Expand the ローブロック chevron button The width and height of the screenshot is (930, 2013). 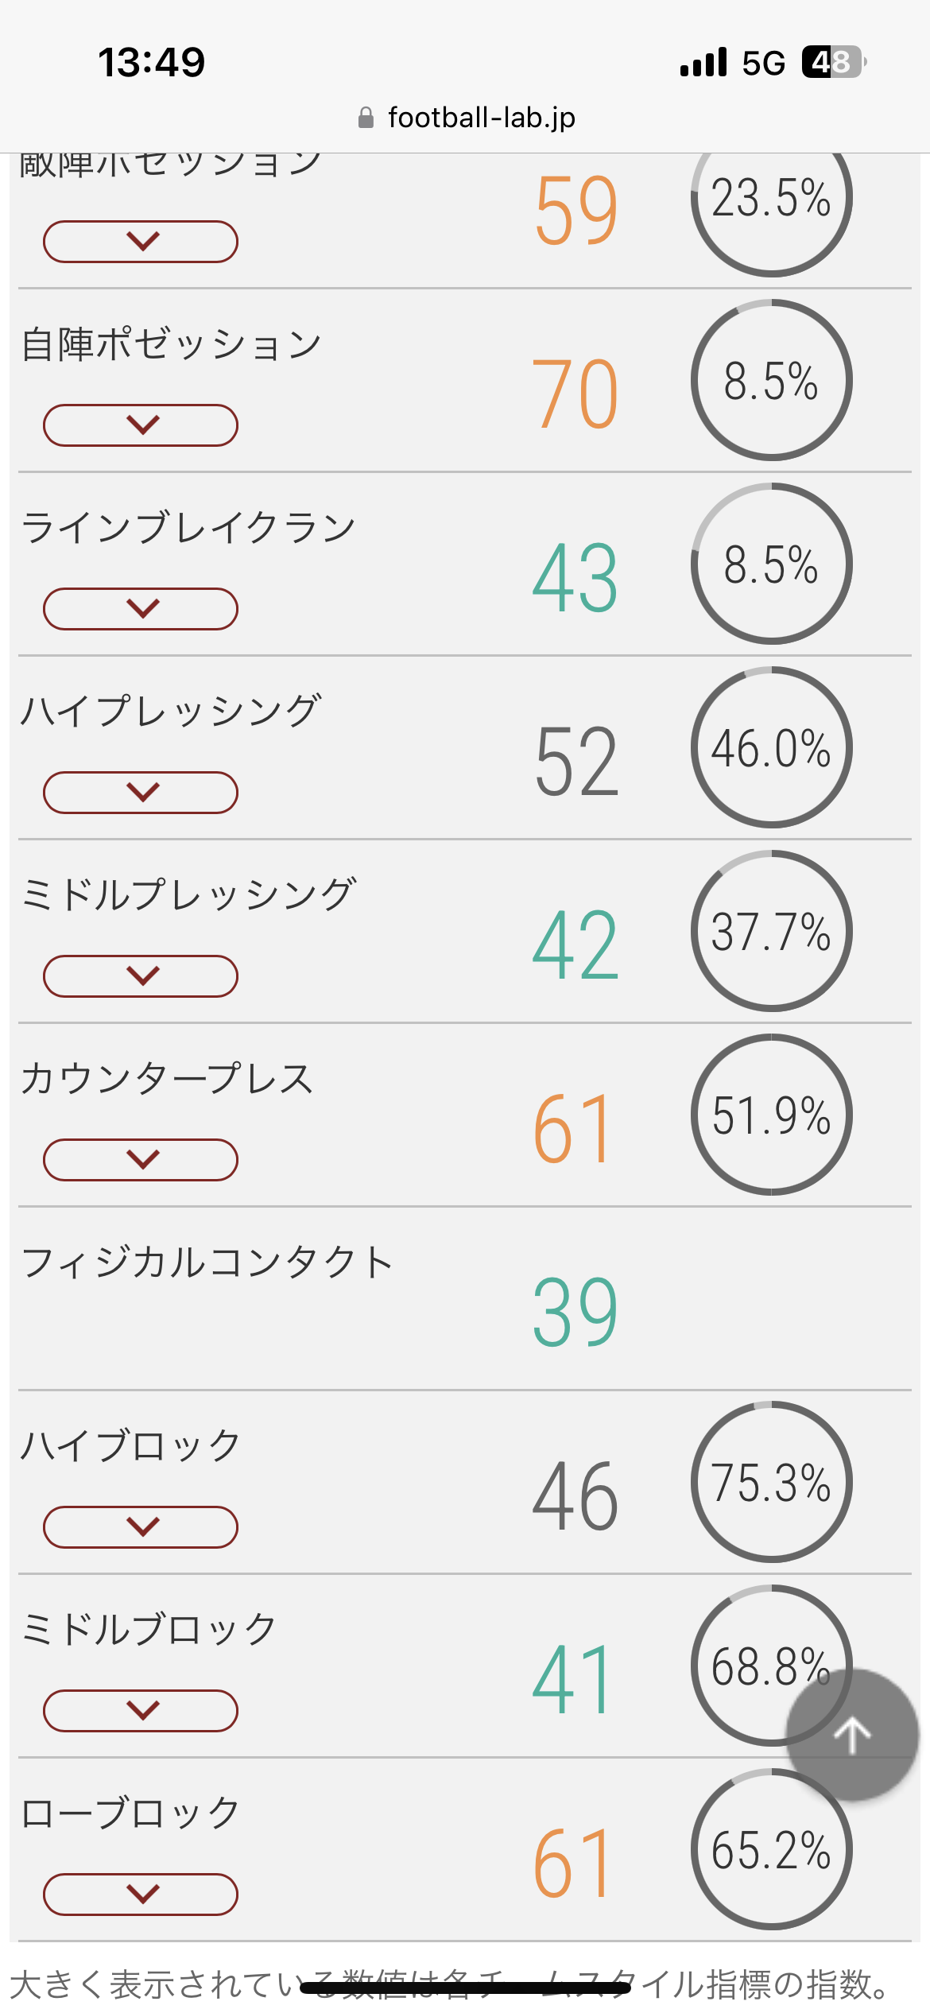click(141, 1894)
